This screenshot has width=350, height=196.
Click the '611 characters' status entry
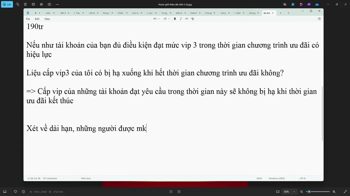50,178
